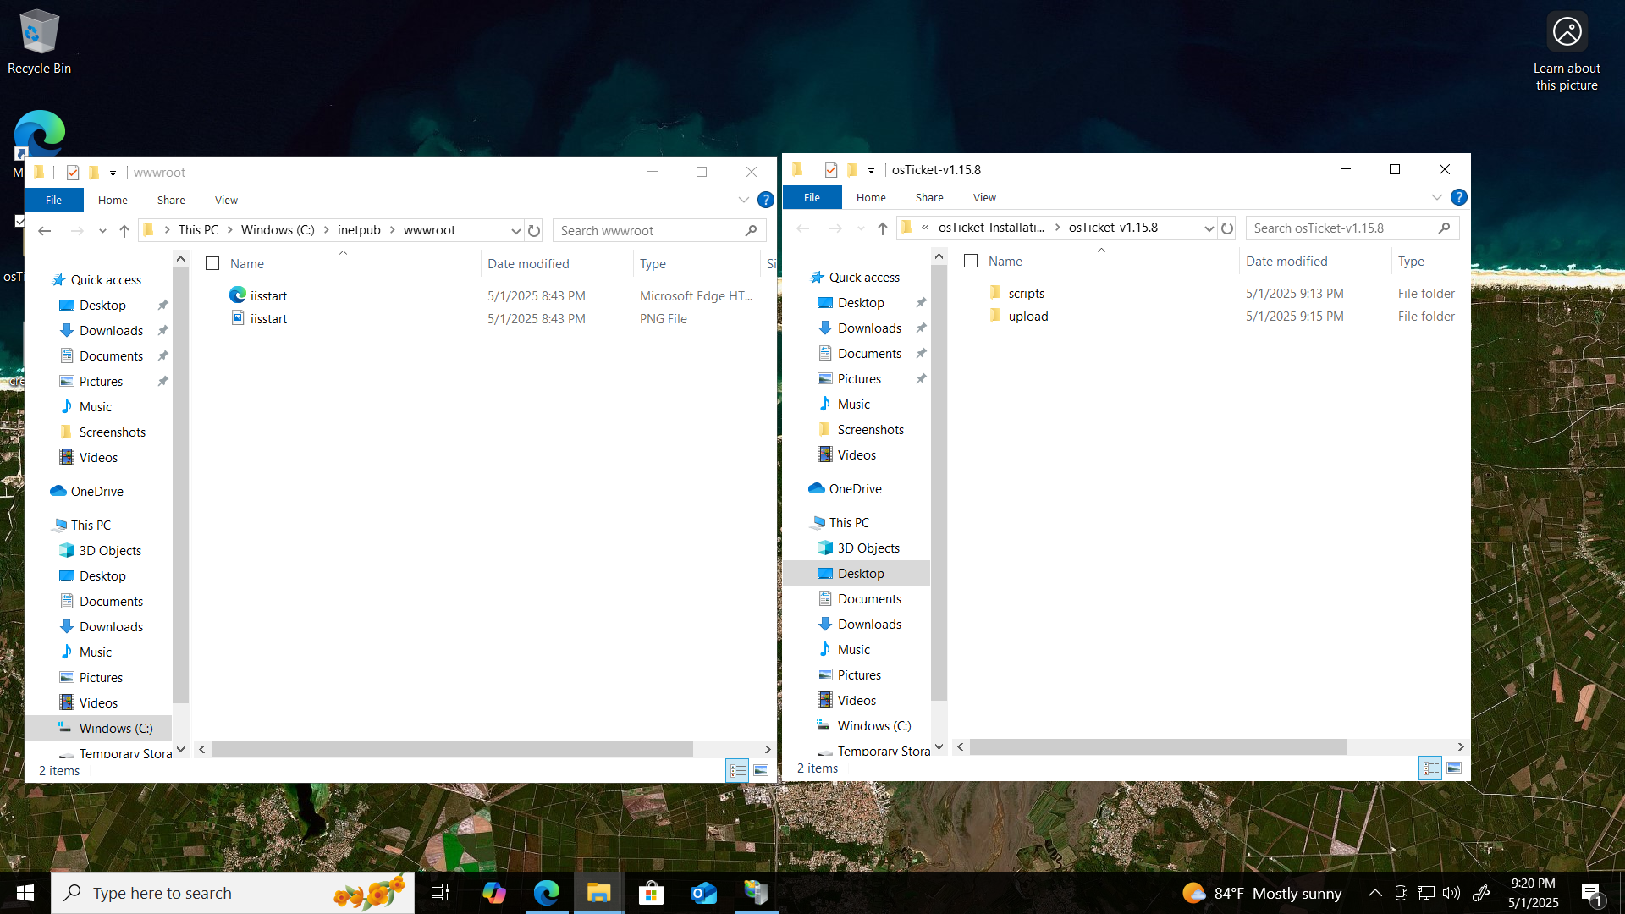This screenshot has width=1625, height=914.
Task: Select Windows (C:) in wwwroot navigation pane
Action: 98,728
